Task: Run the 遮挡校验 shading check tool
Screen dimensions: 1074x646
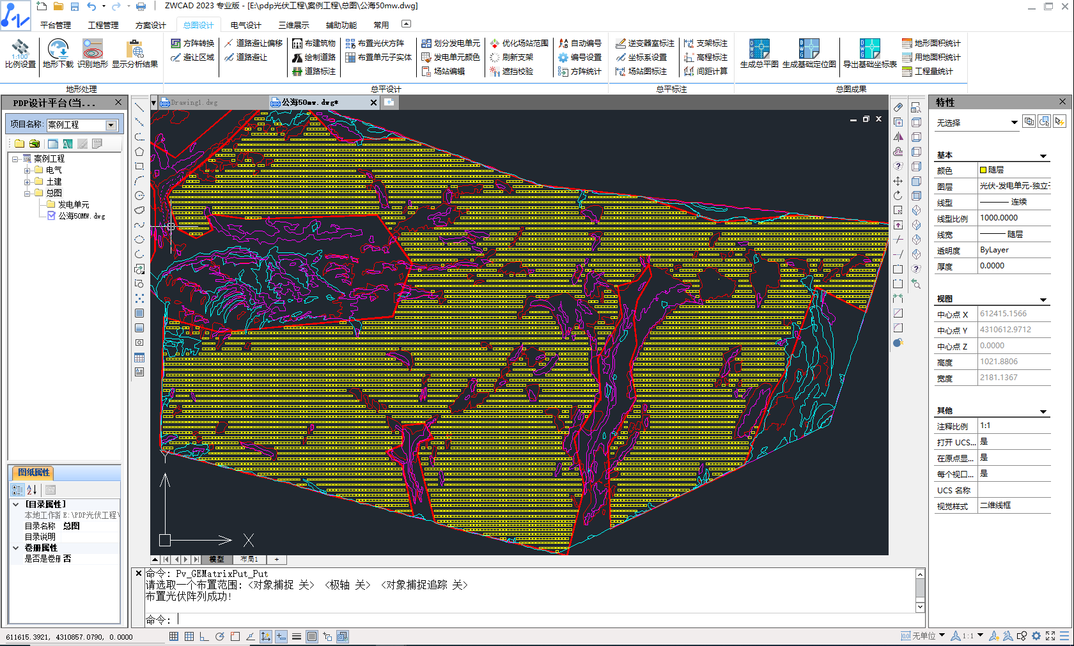Action: tap(511, 72)
